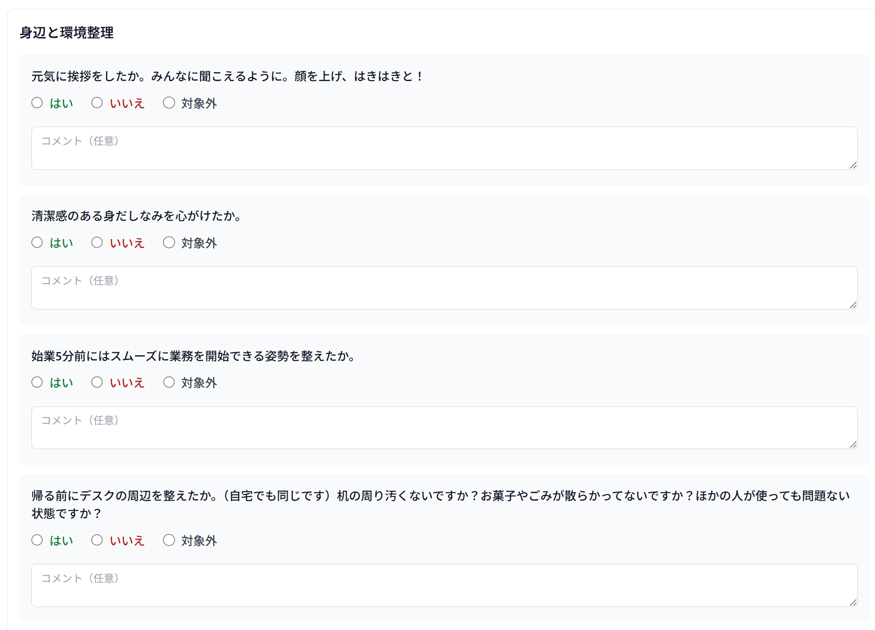
Task: Select はい for the 身だしなみ question
Action: click(37, 242)
